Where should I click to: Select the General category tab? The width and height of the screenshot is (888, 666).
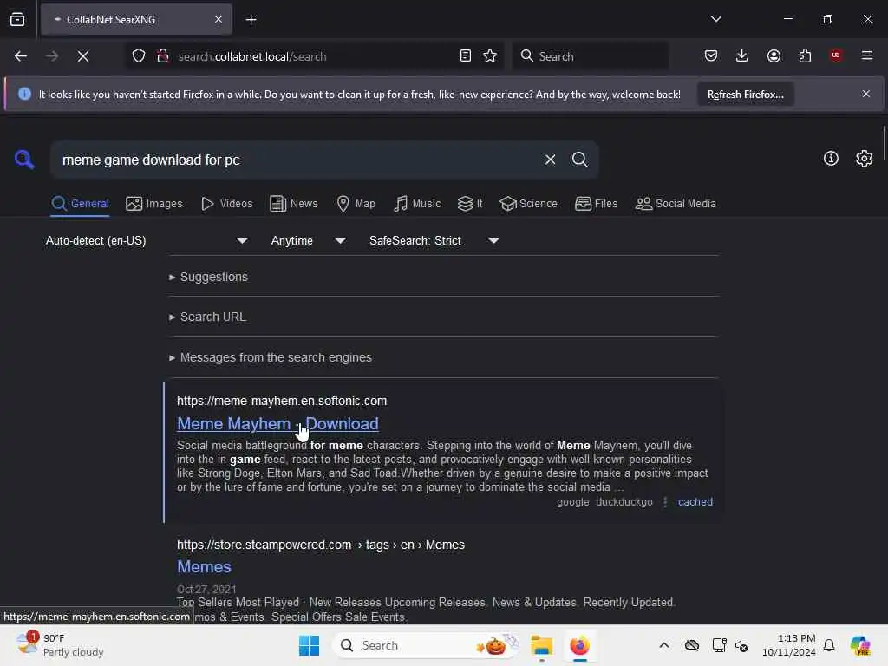pyautogui.click(x=80, y=203)
